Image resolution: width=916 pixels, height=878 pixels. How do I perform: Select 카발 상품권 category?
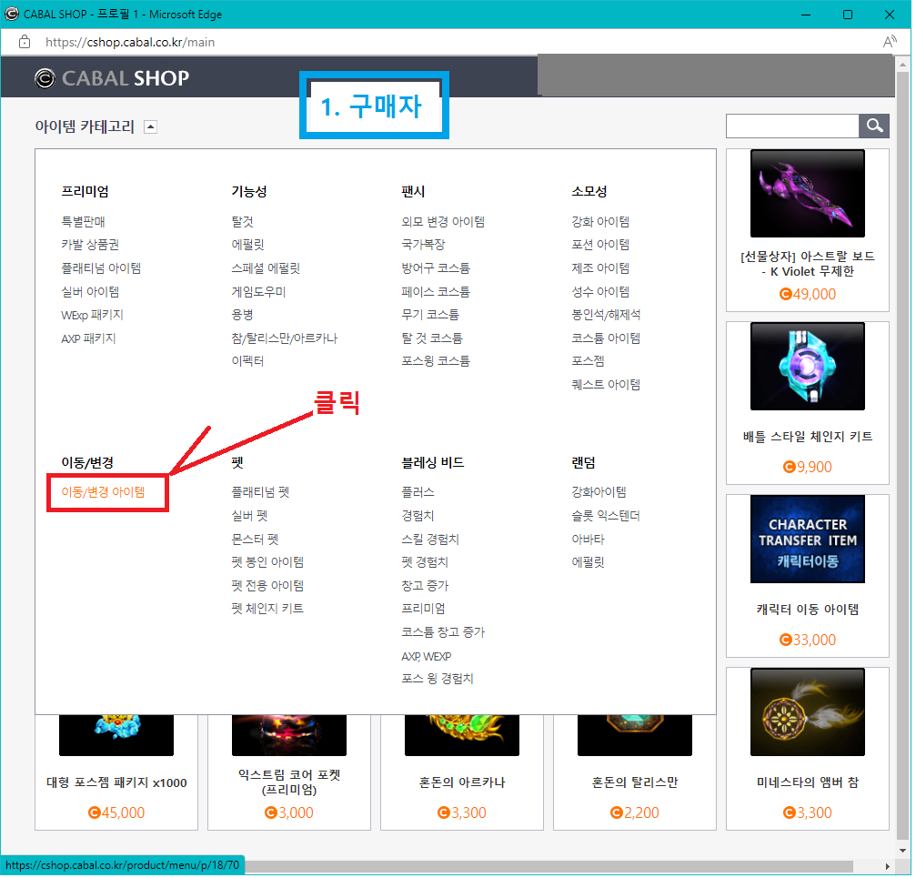point(91,246)
